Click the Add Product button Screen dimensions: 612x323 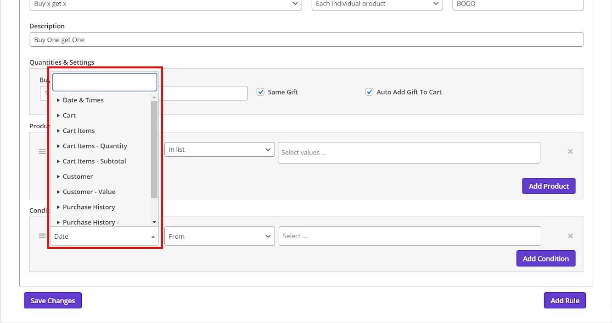click(548, 186)
